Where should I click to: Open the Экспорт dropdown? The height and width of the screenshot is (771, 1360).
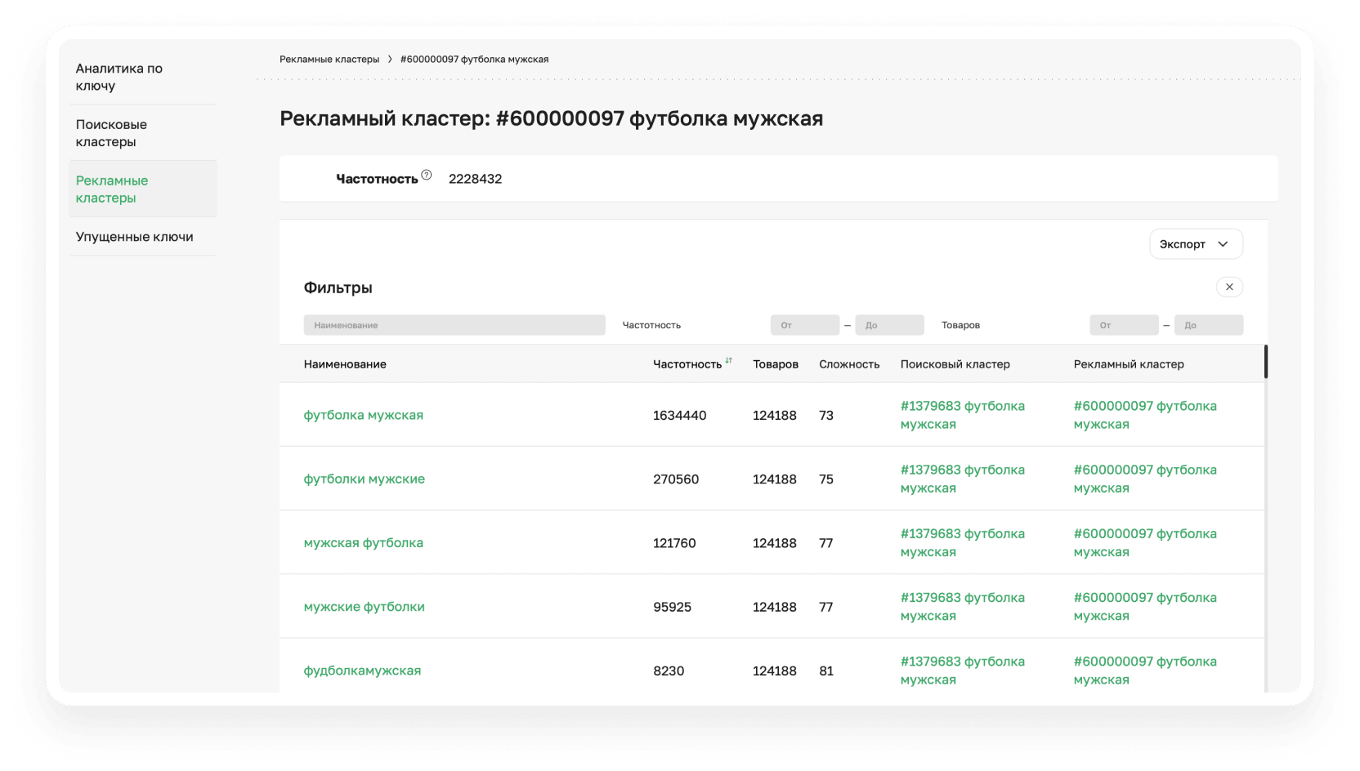click(x=1196, y=244)
